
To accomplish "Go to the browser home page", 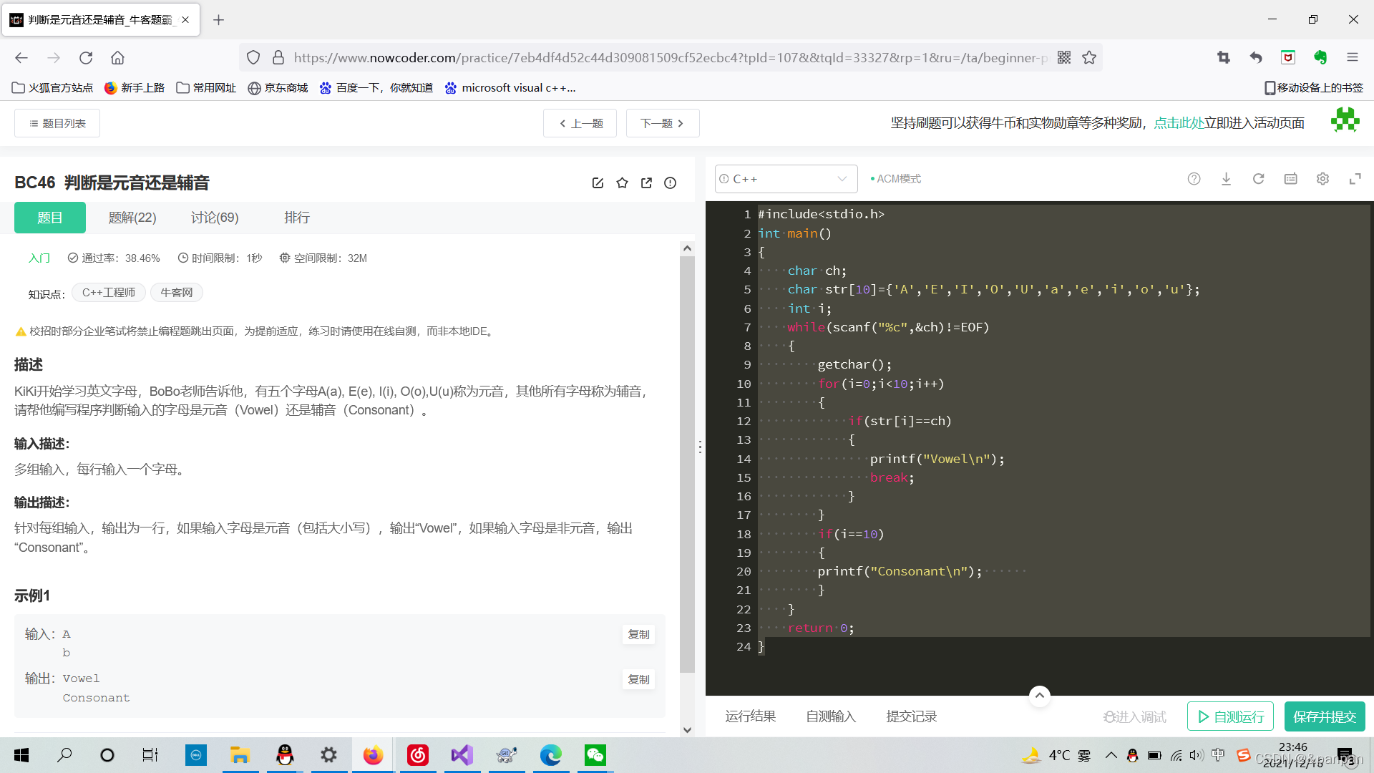I will [x=118, y=58].
